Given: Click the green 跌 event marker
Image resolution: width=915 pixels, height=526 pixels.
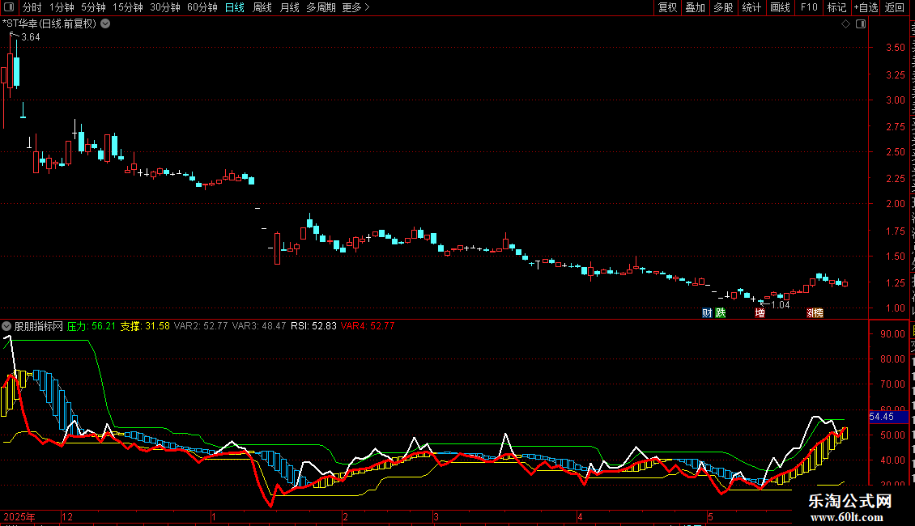Looking at the screenshot, I should coord(721,313).
